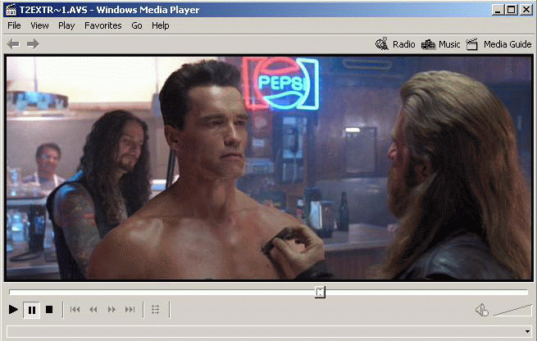Click the preview/playlist icon beside skip controls
Screen dimensions: 537x341
pyautogui.click(x=156, y=310)
